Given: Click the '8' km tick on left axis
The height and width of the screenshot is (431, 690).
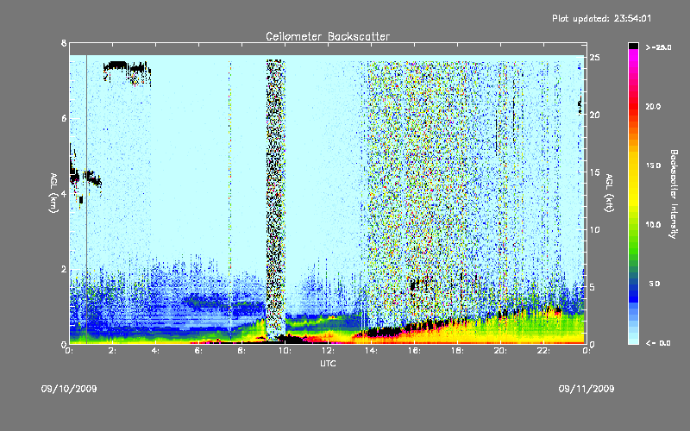Looking at the screenshot, I should coord(64,43).
